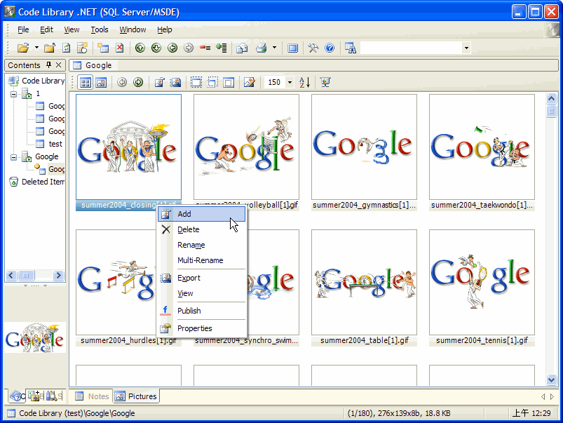Image resolution: width=563 pixels, height=423 pixels.
Task: Sort pictures with the A-Z sort icon
Action: pyautogui.click(x=304, y=82)
